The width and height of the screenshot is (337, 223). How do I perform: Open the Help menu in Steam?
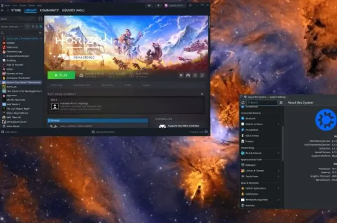click(39, 5)
